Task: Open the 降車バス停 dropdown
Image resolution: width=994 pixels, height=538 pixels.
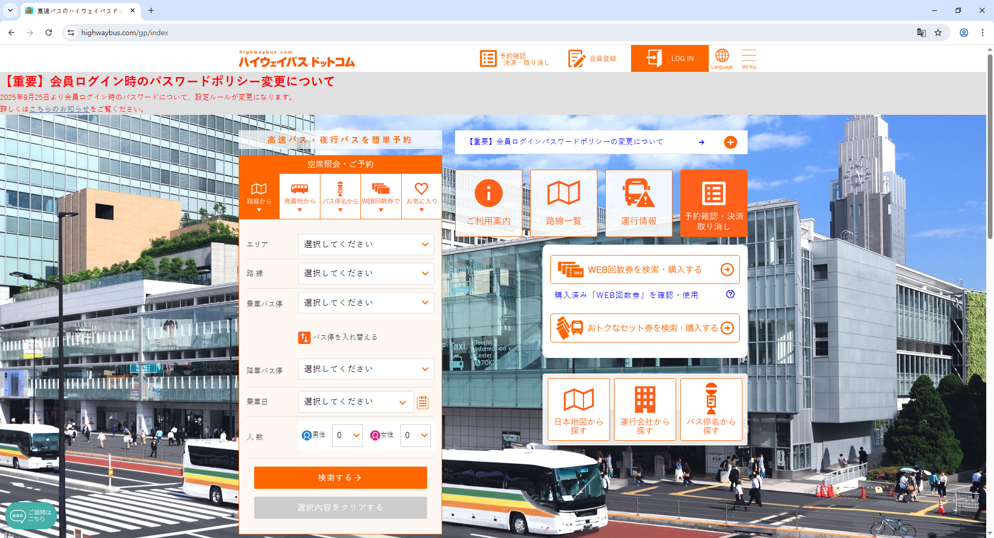Action: click(366, 369)
